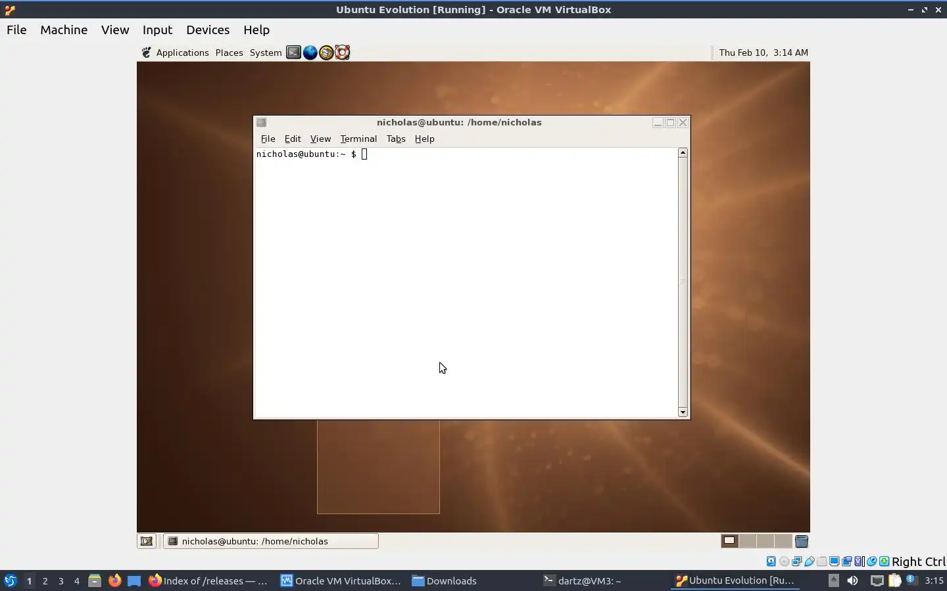The width and height of the screenshot is (947, 591).
Task: Click the terminal window menu icon in title bar
Action: [261, 122]
